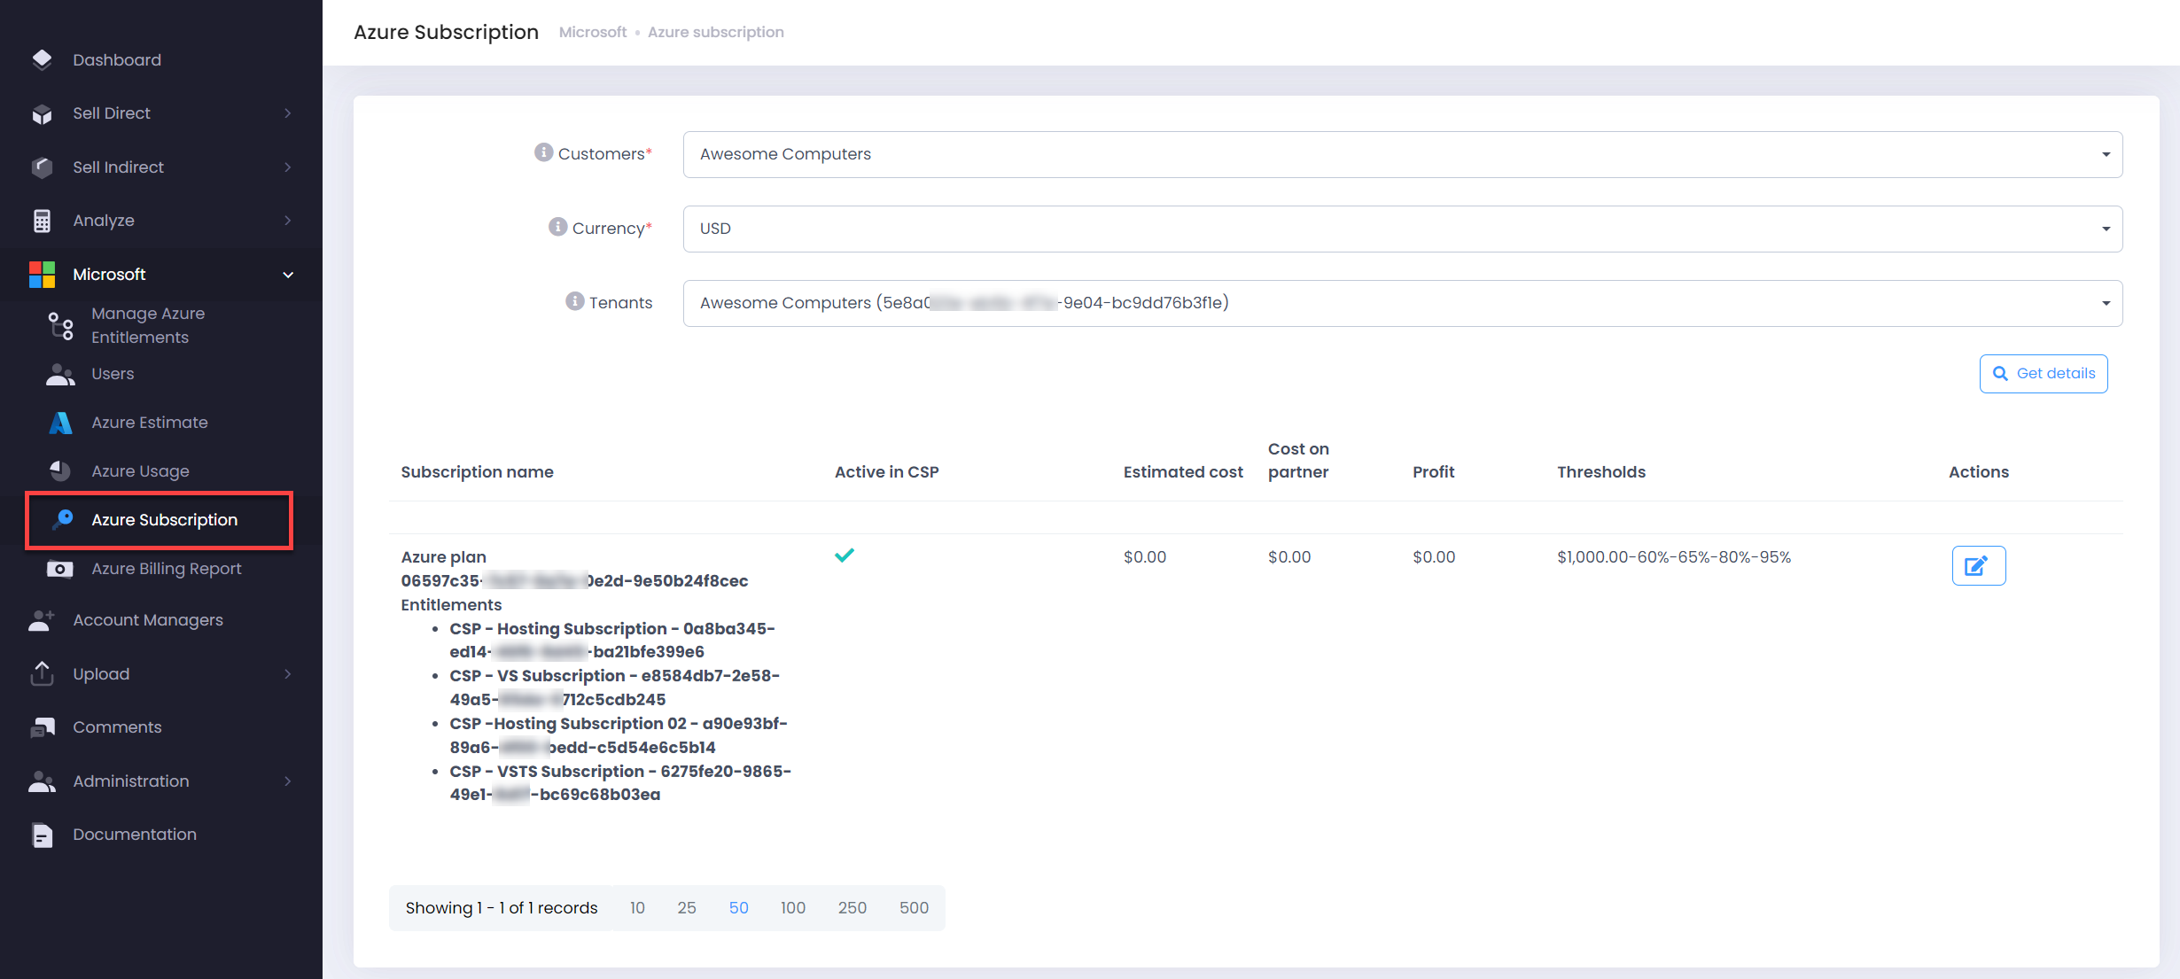The image size is (2180, 979).
Task: Open the Documentation menu item
Action: [x=135, y=835]
